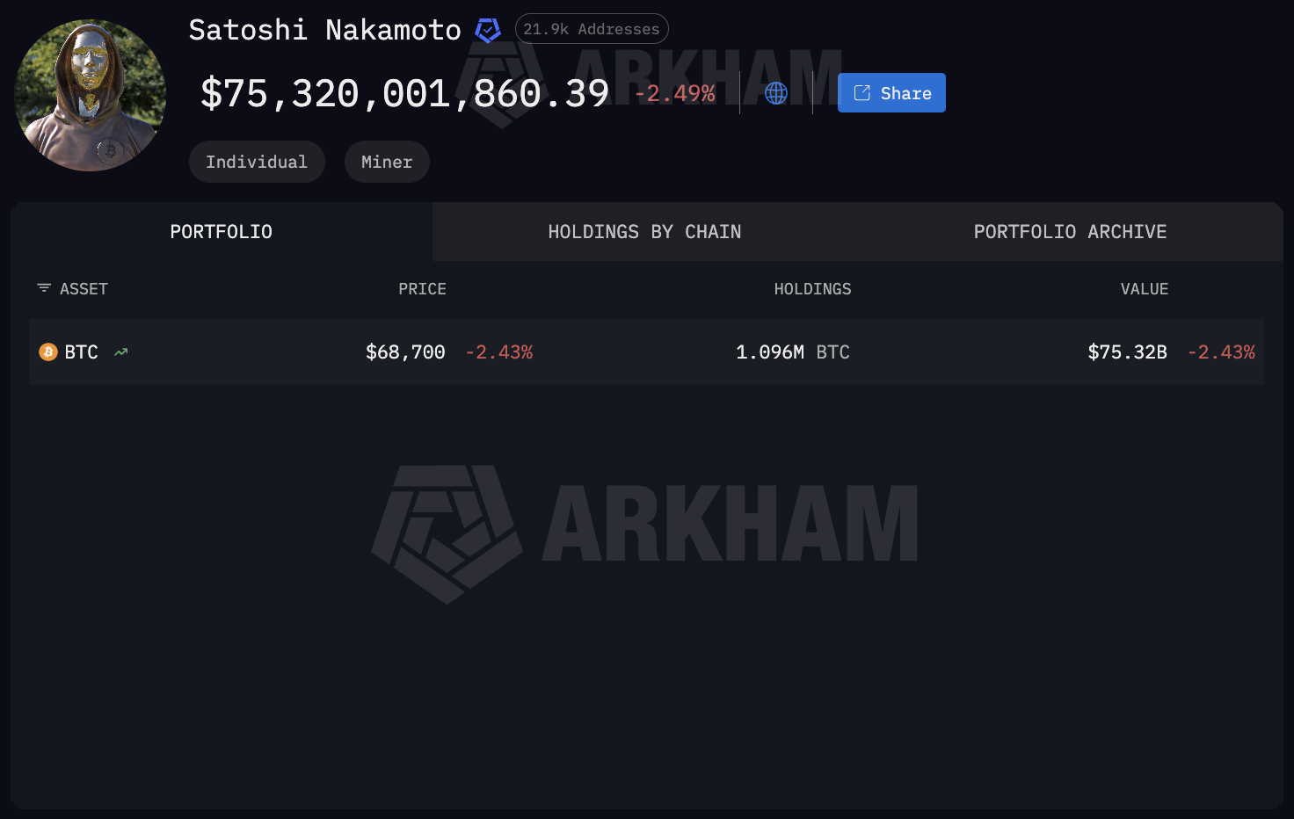Sort by the HOLDINGS column header

point(812,289)
